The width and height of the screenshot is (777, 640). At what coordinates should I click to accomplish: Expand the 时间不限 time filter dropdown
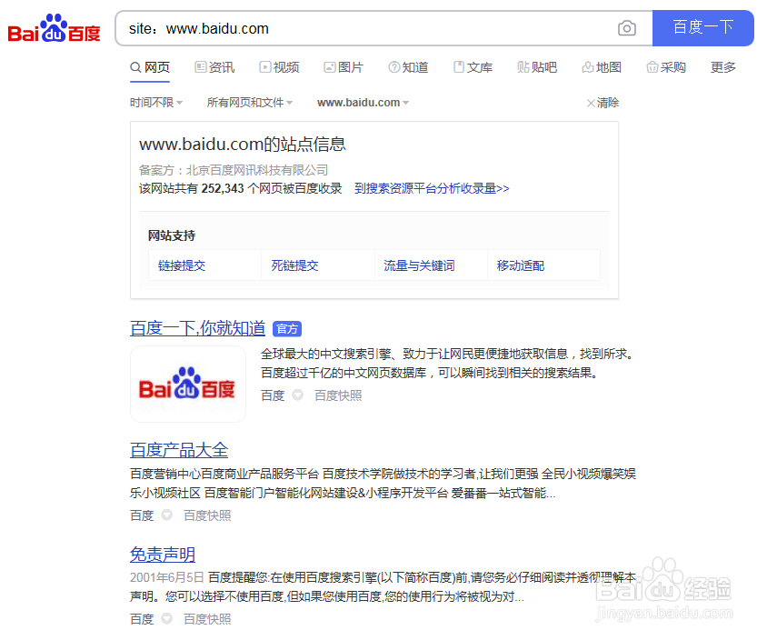[x=156, y=103]
